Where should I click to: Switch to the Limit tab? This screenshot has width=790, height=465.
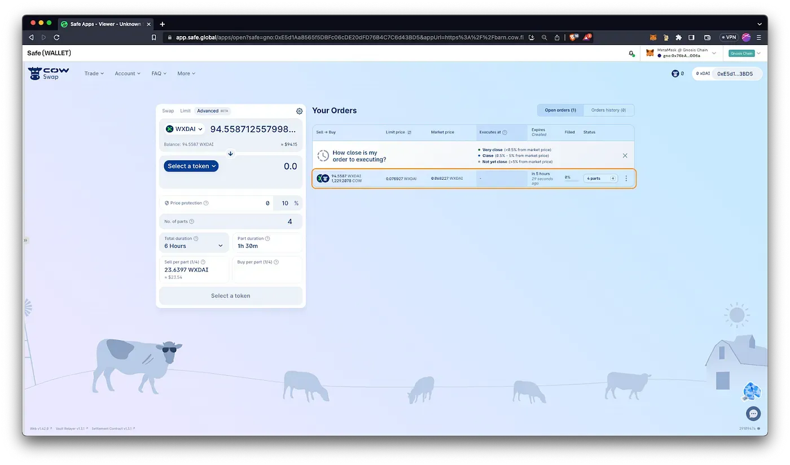185,111
